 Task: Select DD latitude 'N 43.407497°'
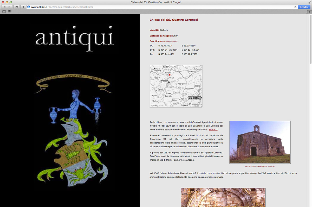click(166, 46)
